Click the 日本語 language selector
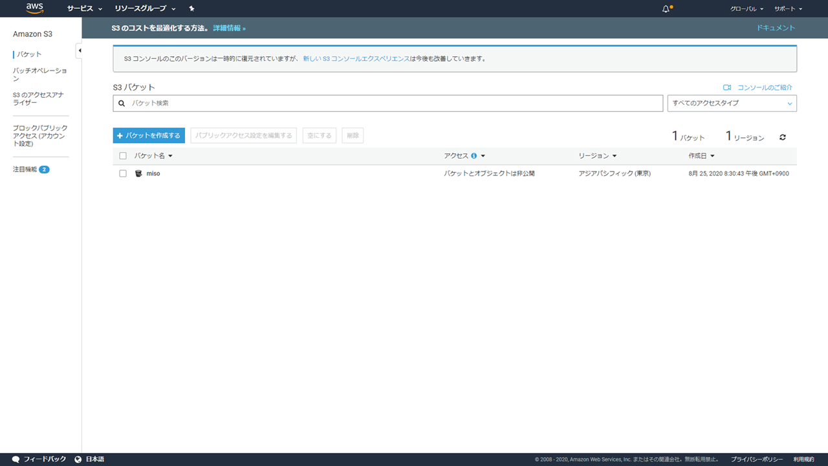The image size is (828, 466). click(x=95, y=460)
